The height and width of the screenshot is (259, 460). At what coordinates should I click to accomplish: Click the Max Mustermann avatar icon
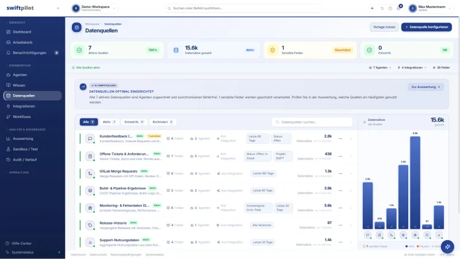413,8
